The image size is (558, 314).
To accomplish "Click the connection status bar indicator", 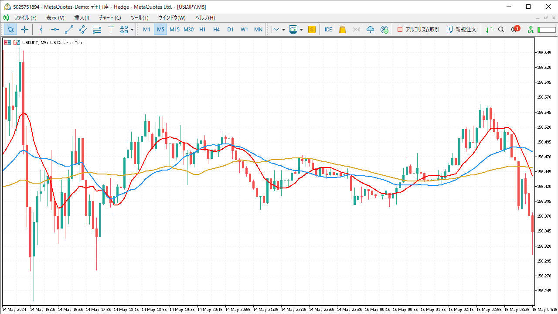I will click(x=546, y=30).
